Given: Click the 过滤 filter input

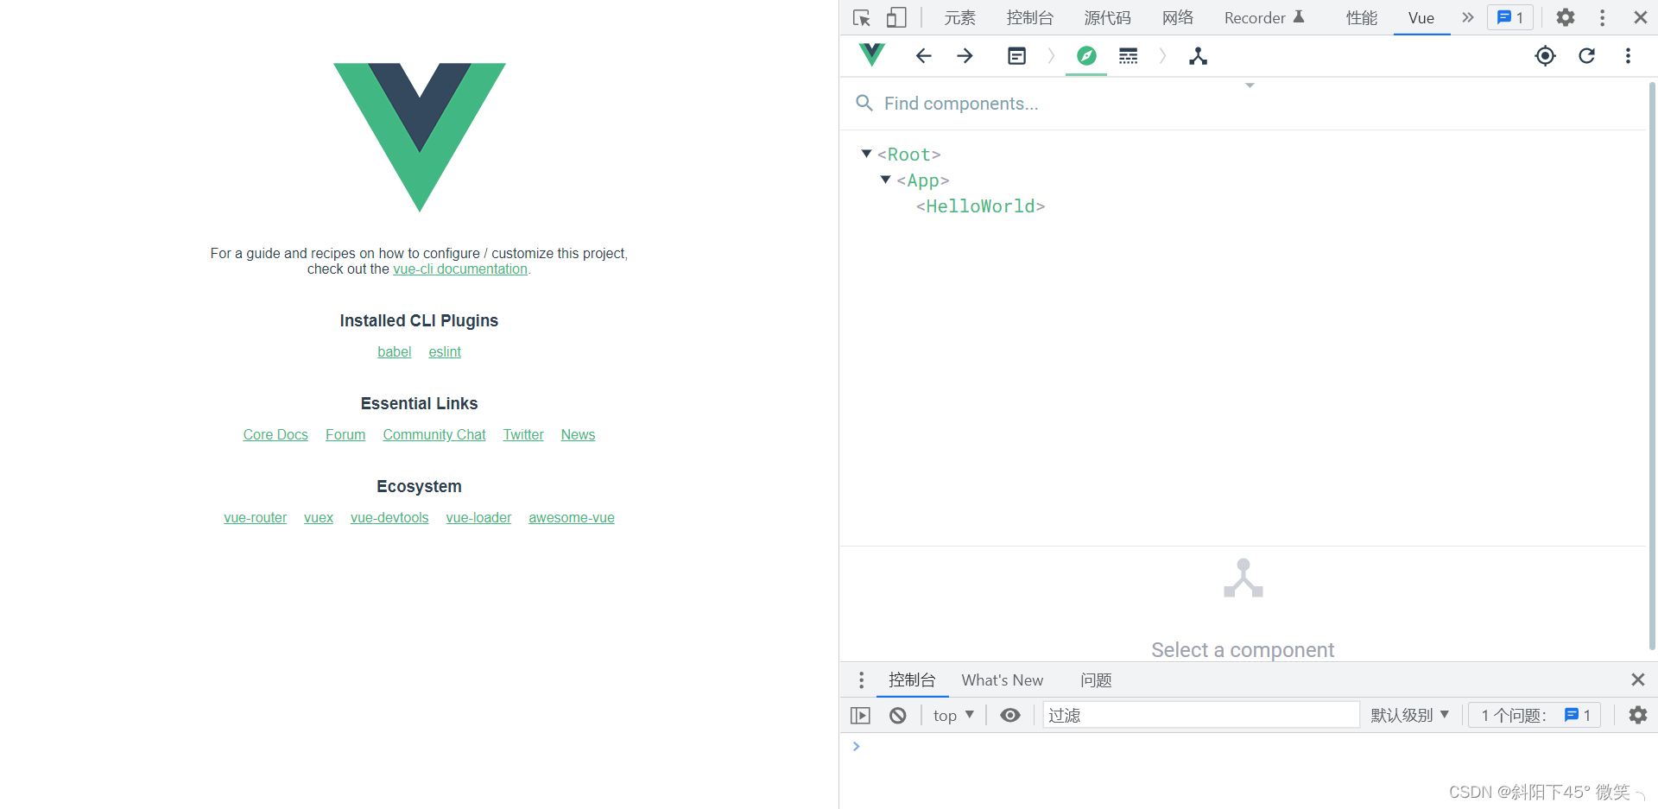Looking at the screenshot, I should (x=1201, y=715).
